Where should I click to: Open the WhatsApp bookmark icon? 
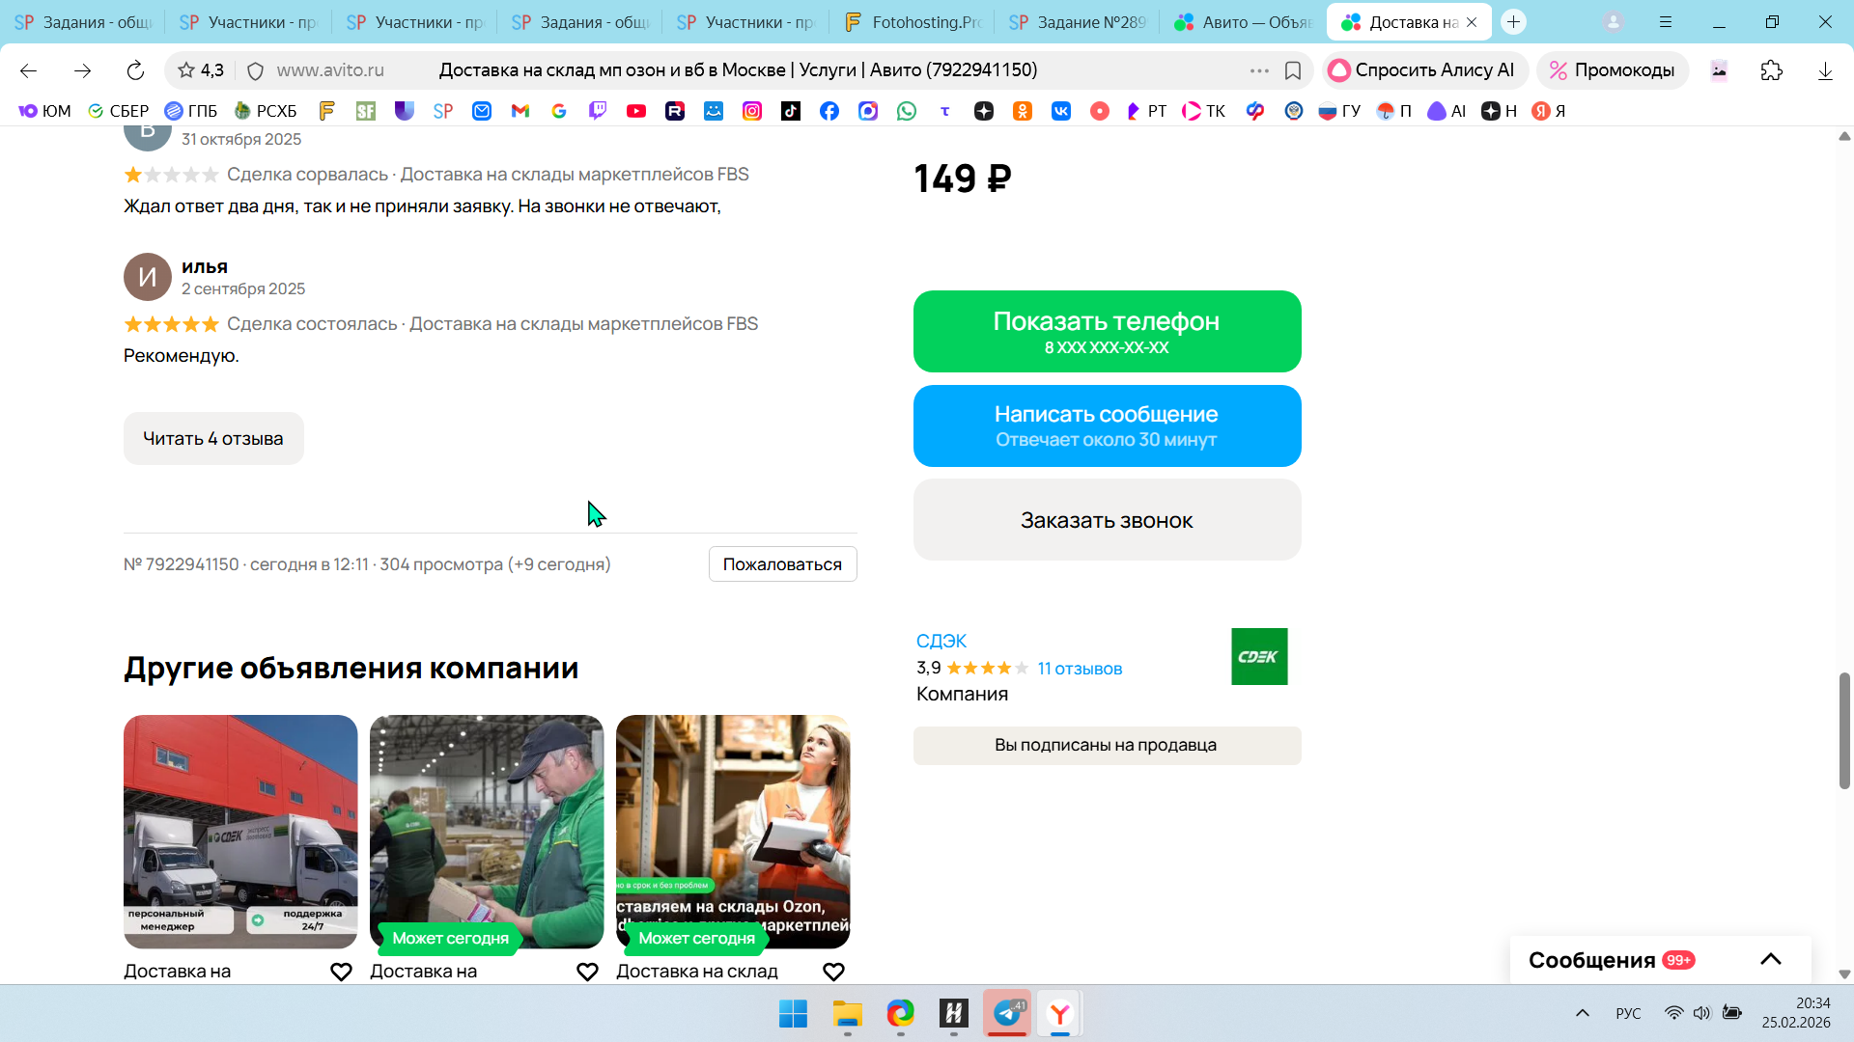[x=907, y=111]
